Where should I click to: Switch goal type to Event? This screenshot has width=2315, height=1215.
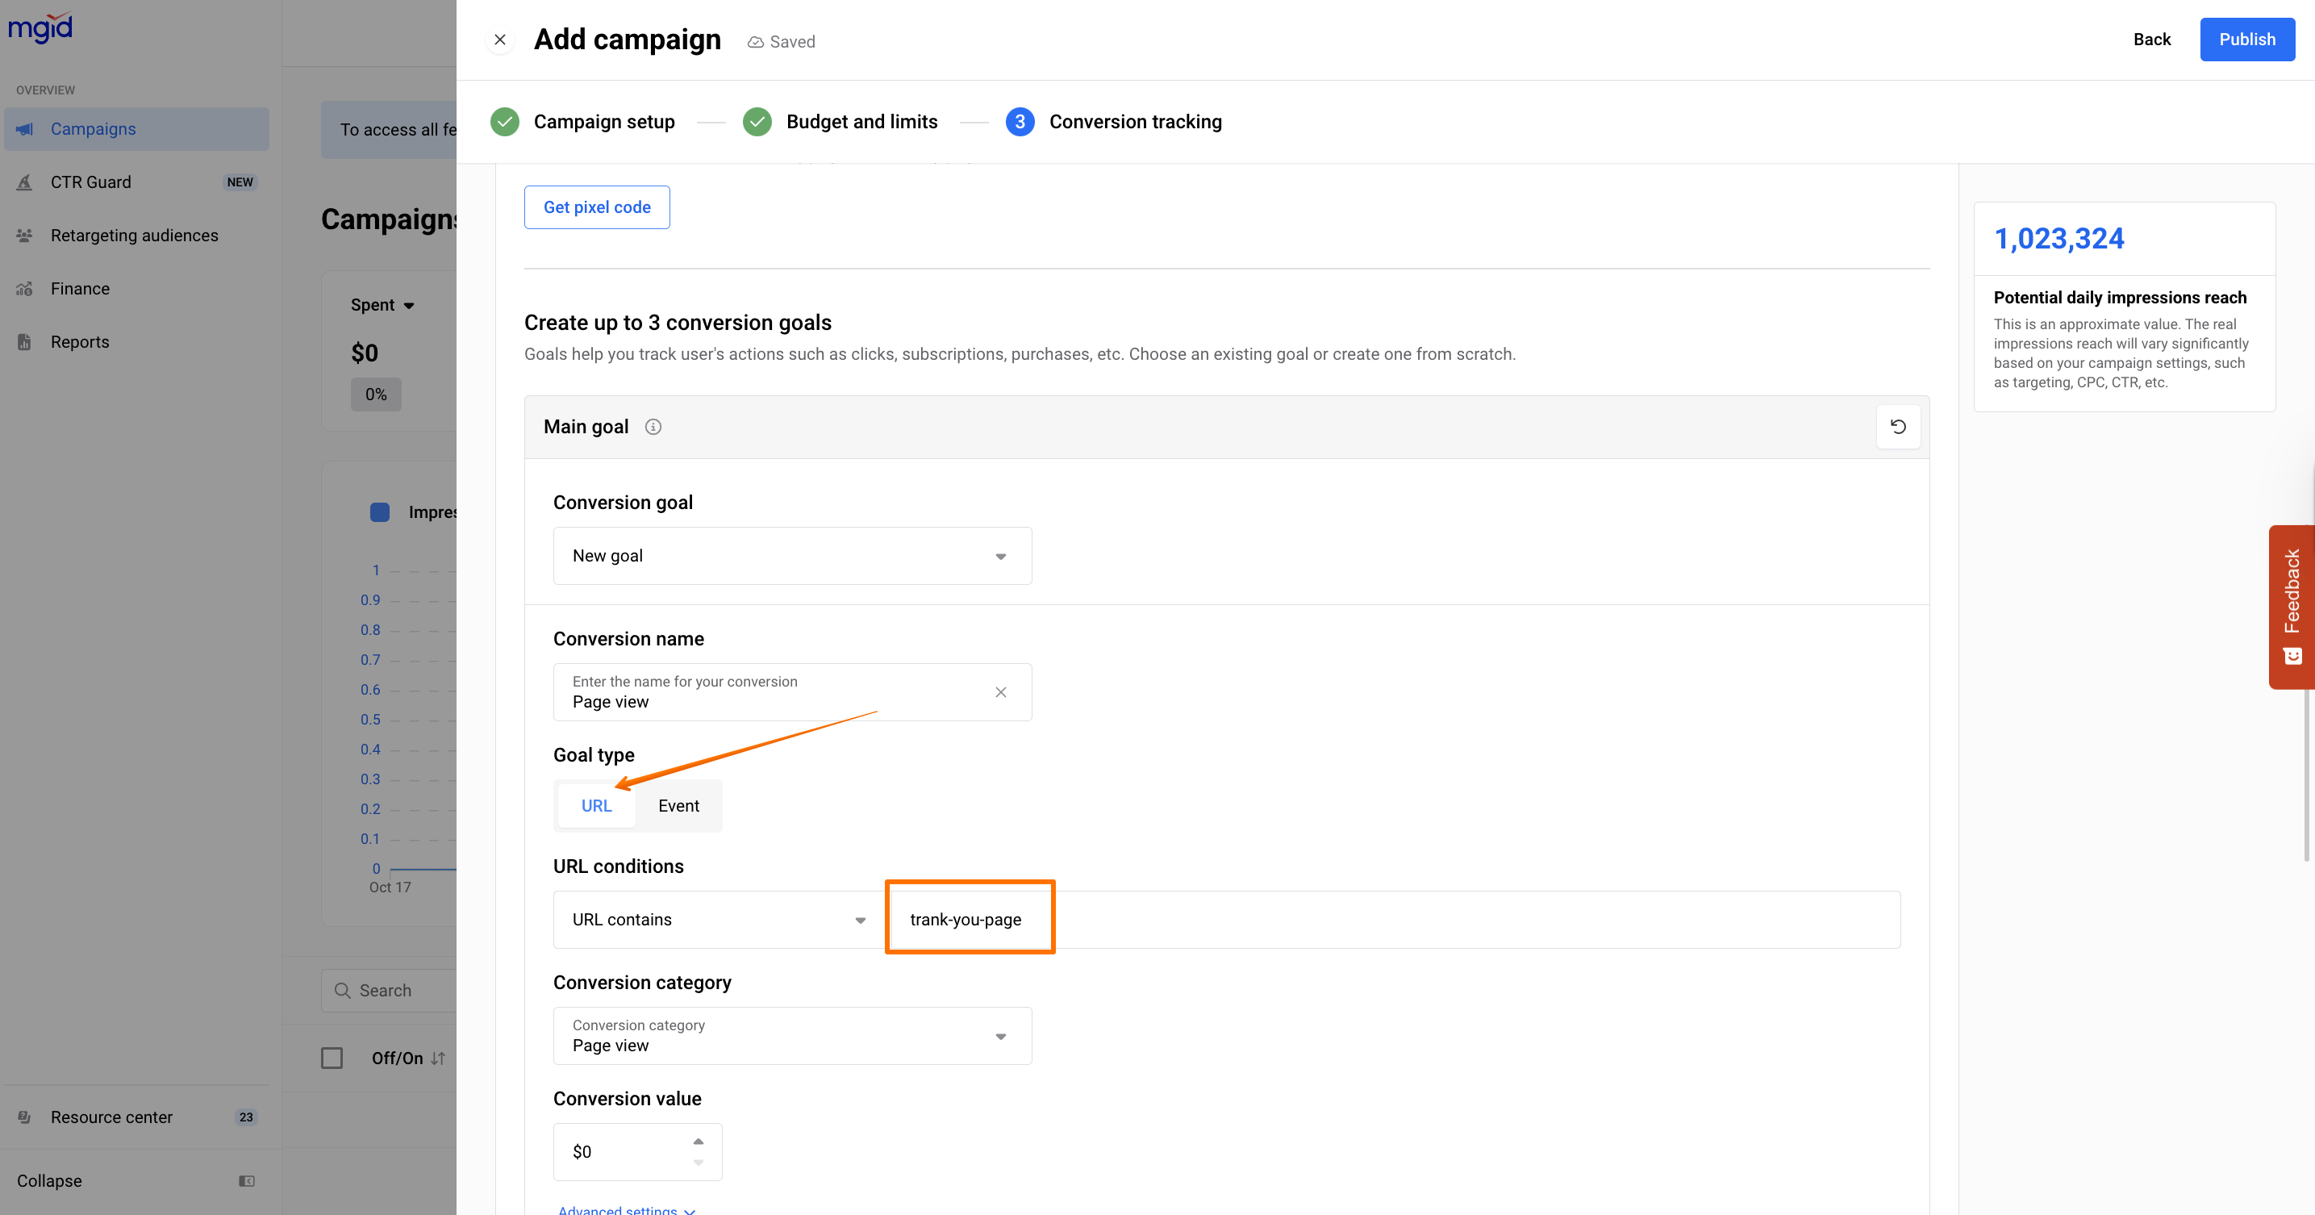[678, 806]
